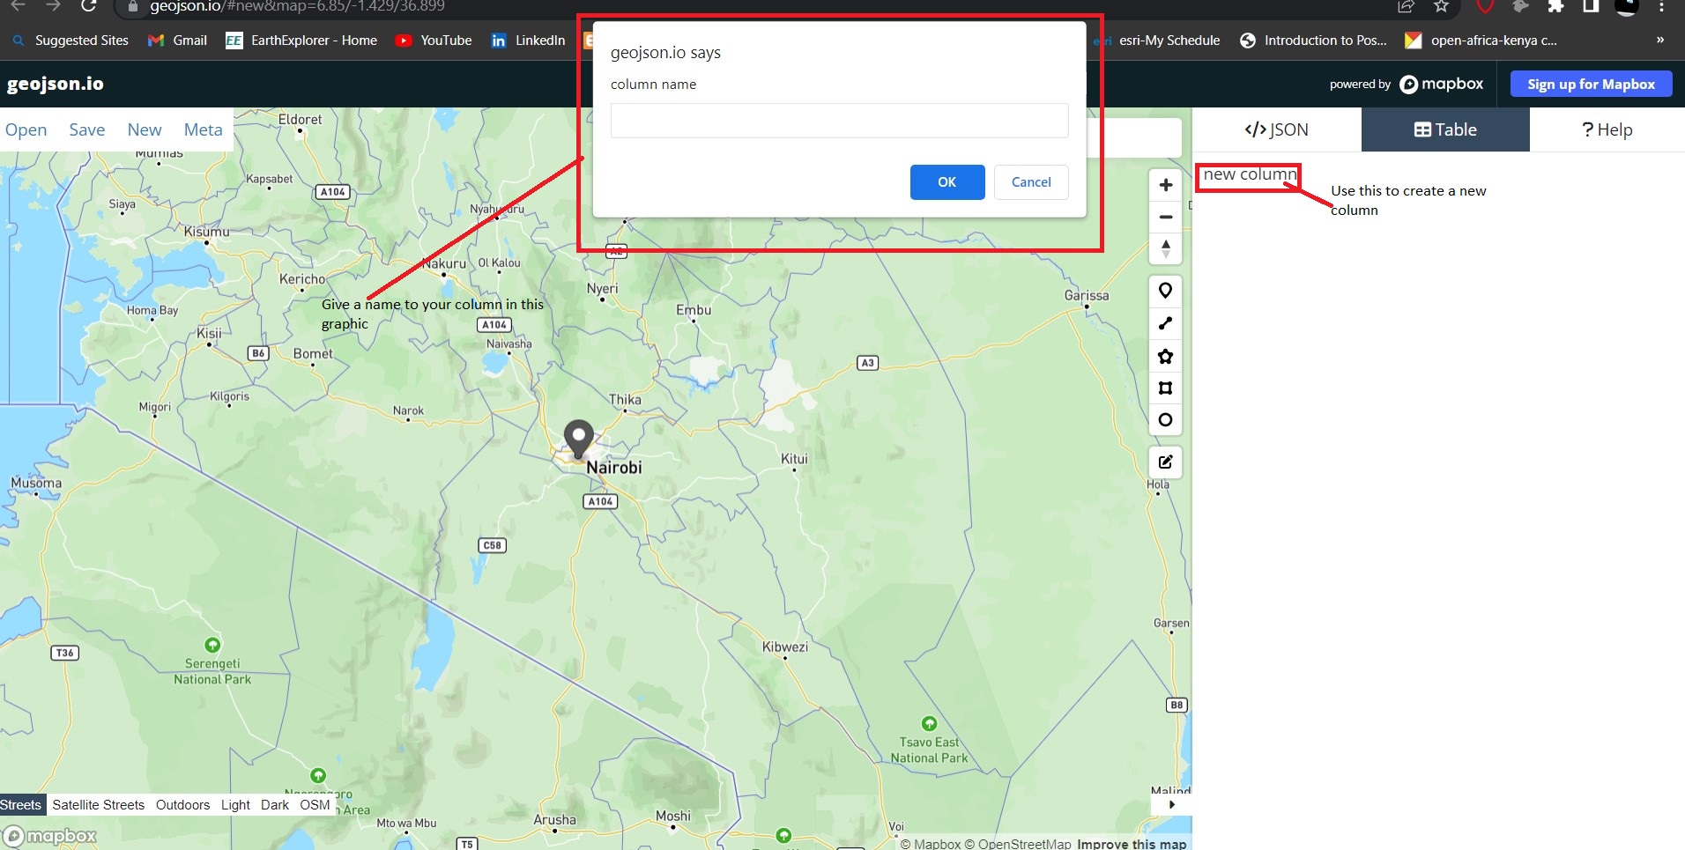This screenshot has height=850, width=1685.
Task: Reset map bearing with compass control
Action: [x=1165, y=249]
